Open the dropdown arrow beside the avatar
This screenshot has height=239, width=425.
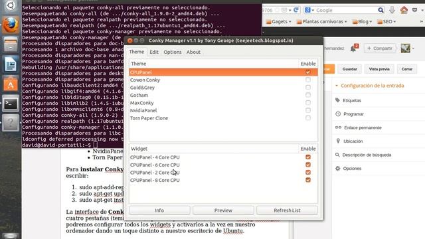point(413,48)
